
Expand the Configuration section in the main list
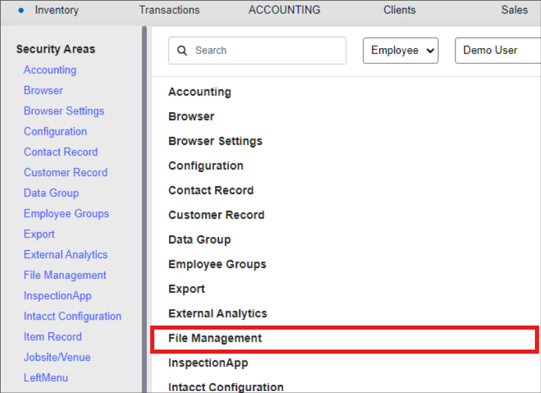[x=206, y=165]
